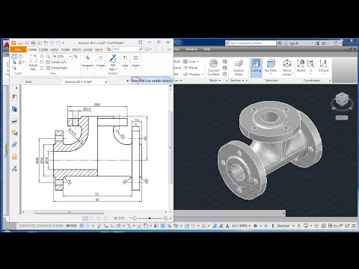Click the zoom in plus button in Foxit

(x=165, y=218)
